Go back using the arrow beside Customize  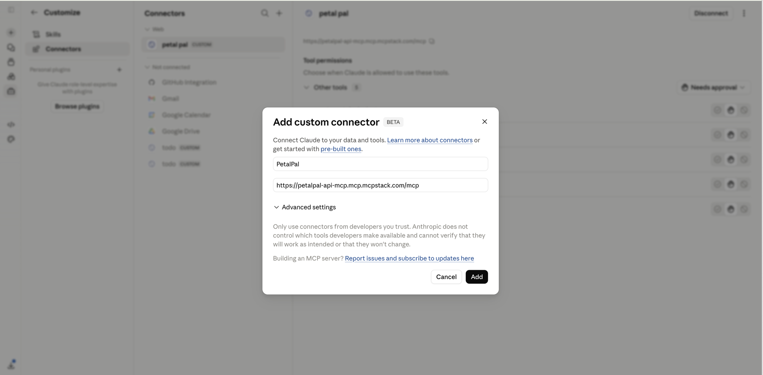pos(34,13)
